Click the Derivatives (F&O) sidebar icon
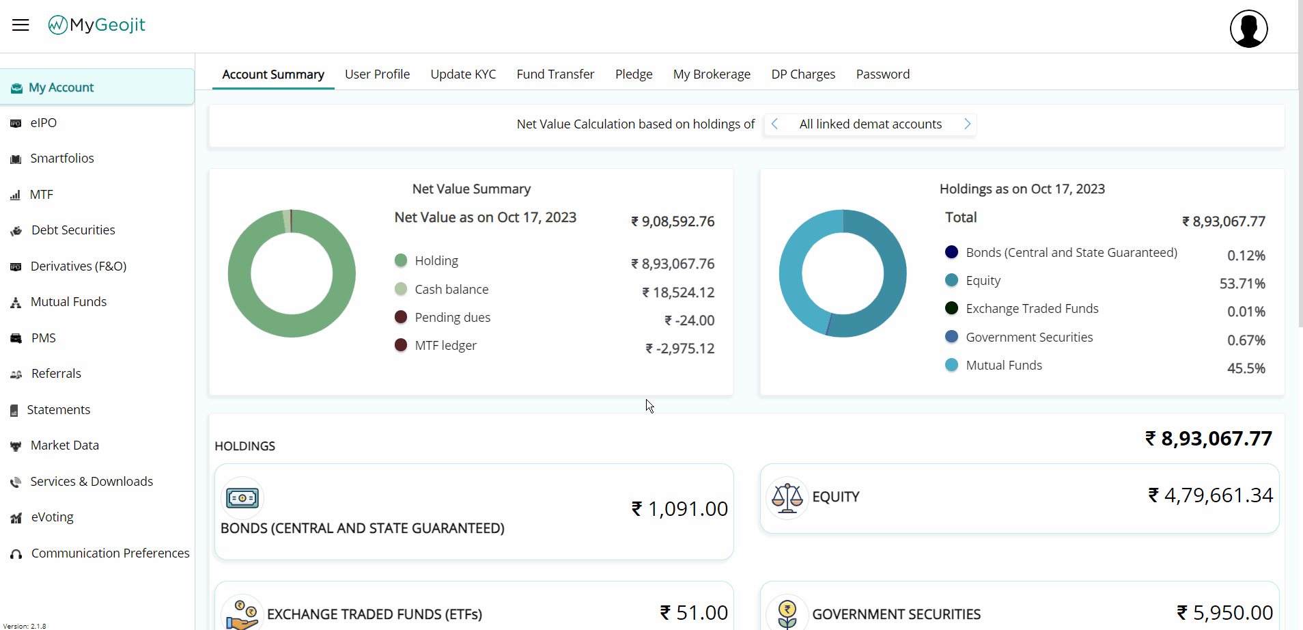The width and height of the screenshot is (1303, 630). 16,267
